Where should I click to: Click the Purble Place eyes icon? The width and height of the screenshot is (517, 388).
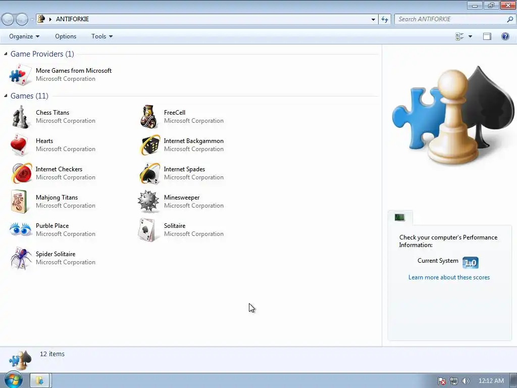tap(20, 229)
